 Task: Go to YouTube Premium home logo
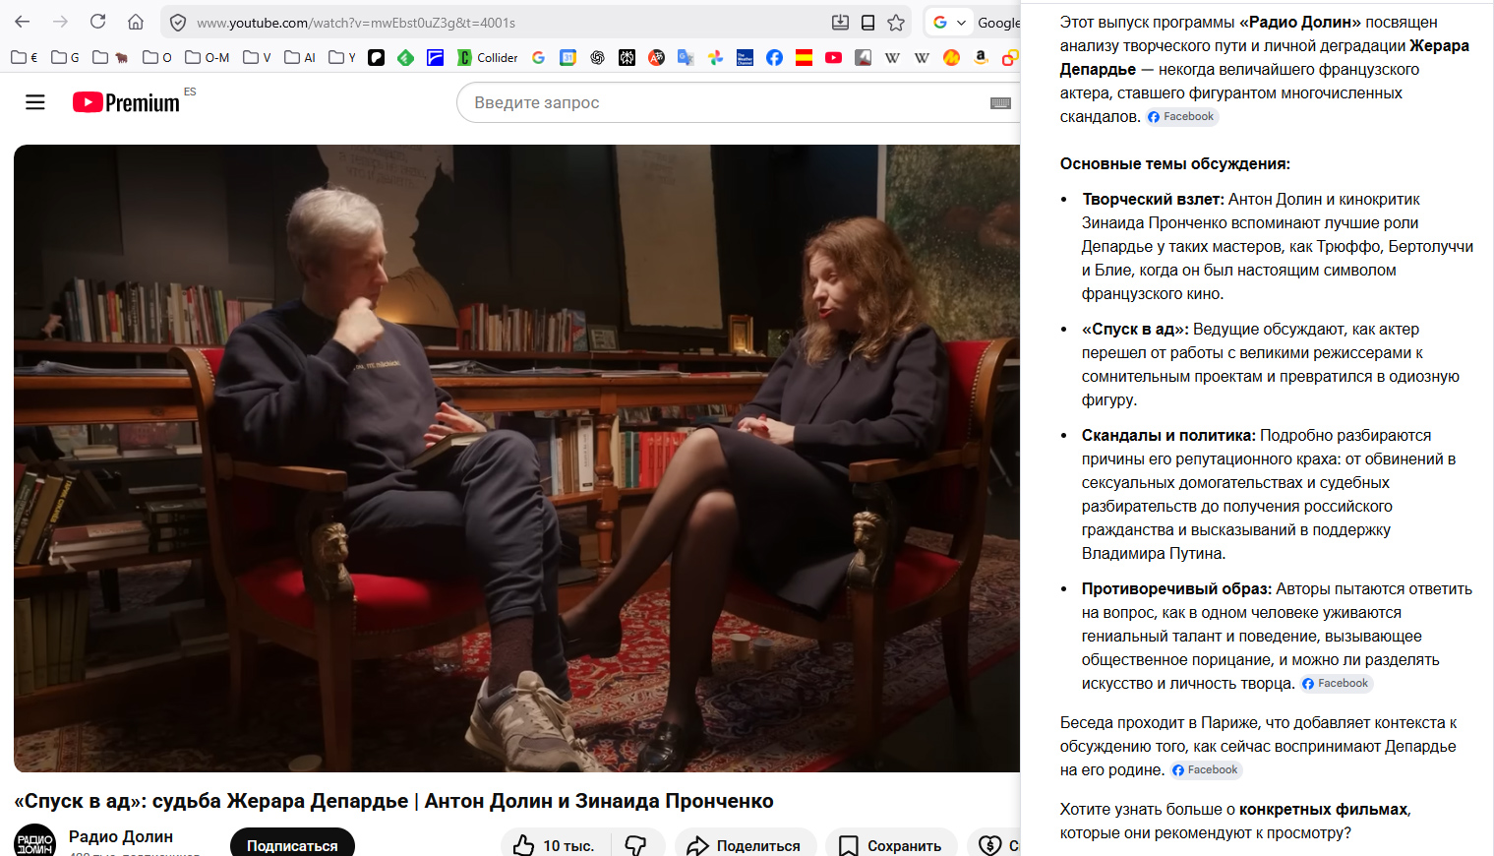[126, 102]
